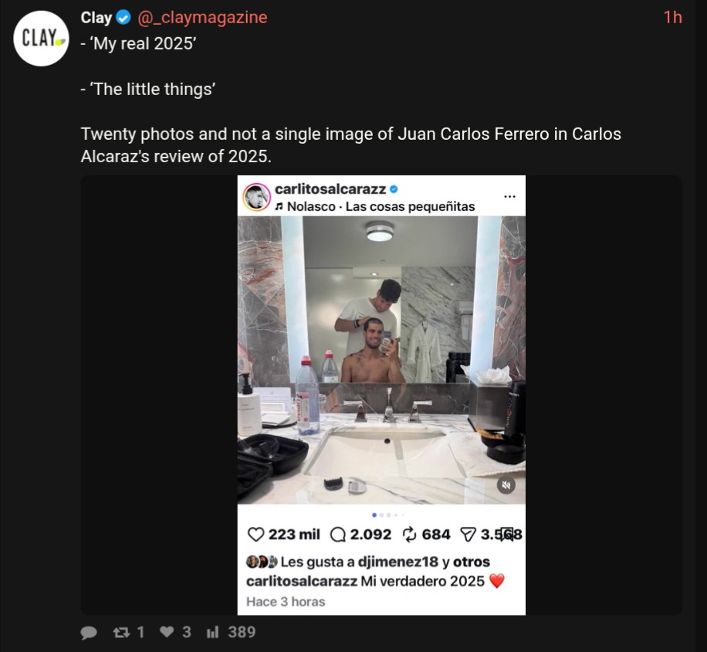
Task: Open the Clay display name link
Action: (96, 18)
